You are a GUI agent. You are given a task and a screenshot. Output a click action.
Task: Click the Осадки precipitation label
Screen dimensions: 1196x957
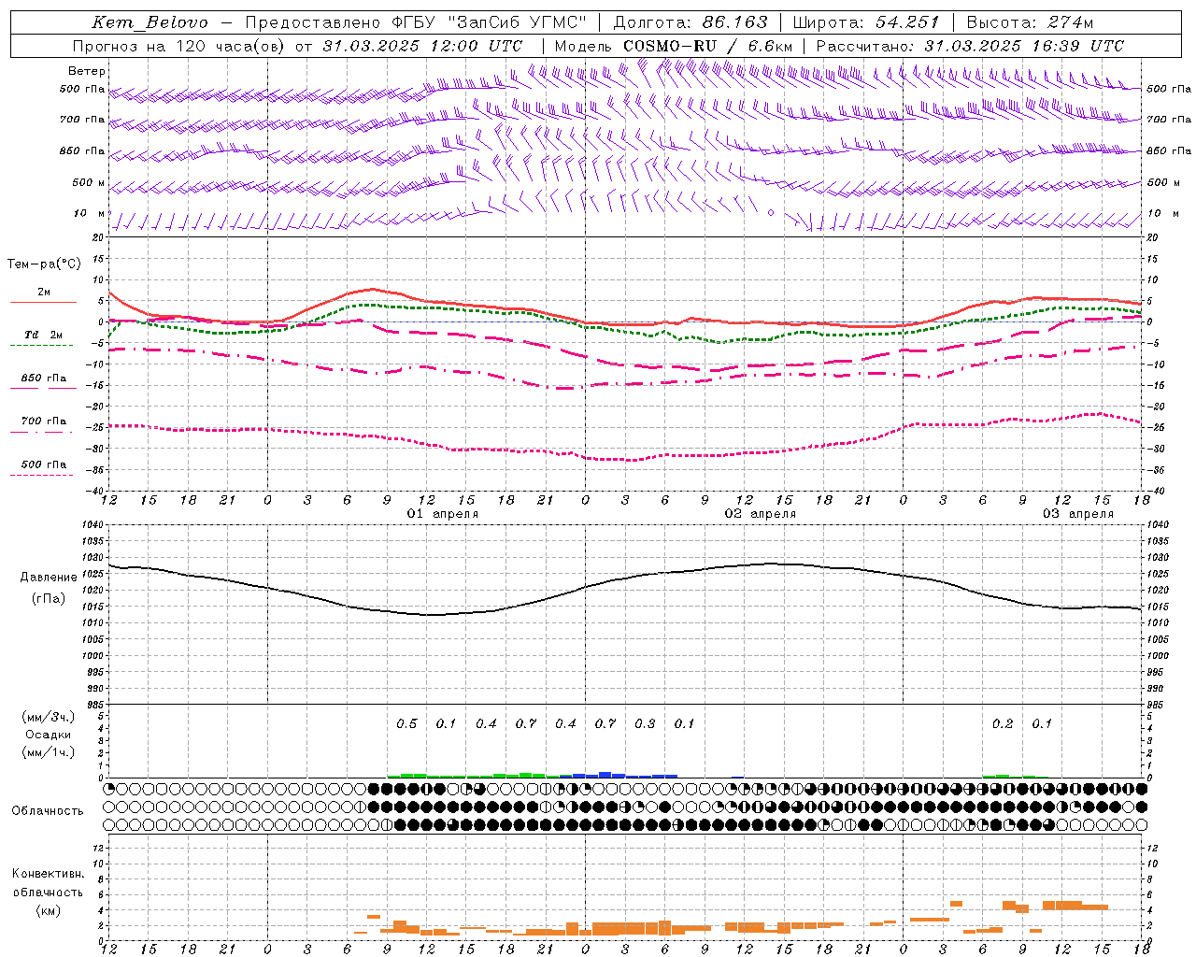[x=49, y=735]
